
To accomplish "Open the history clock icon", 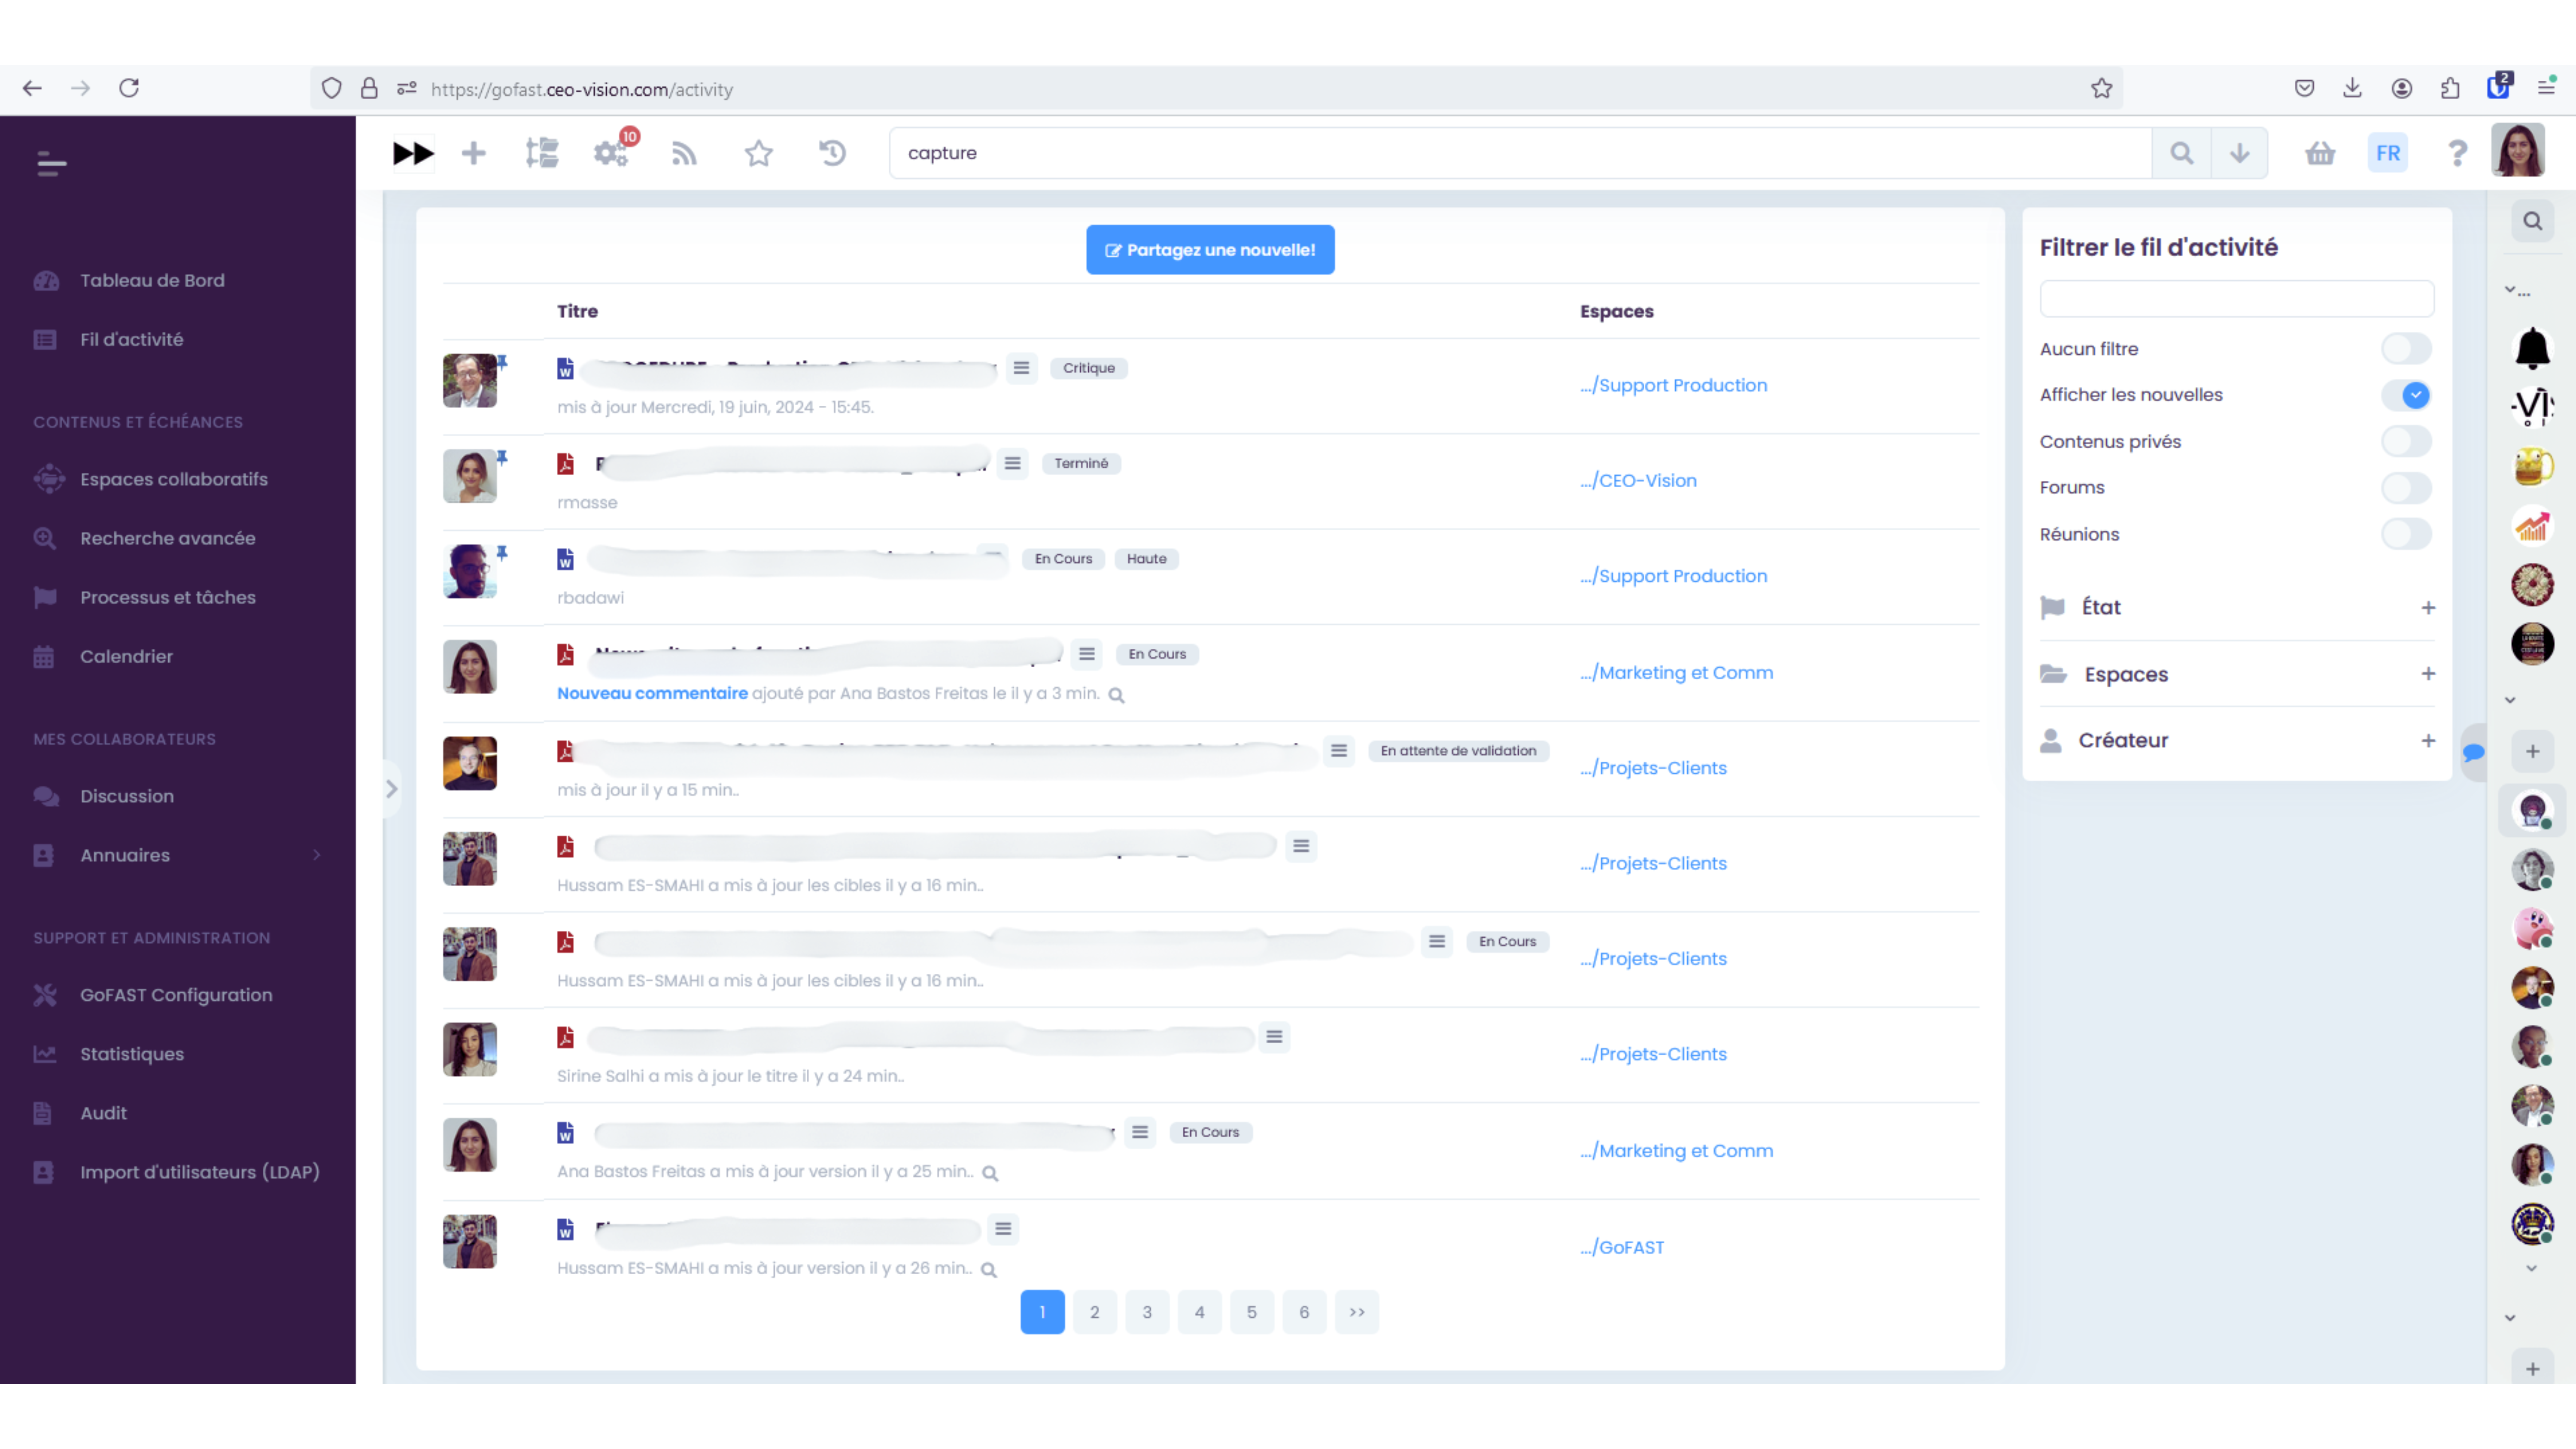I will [x=832, y=153].
